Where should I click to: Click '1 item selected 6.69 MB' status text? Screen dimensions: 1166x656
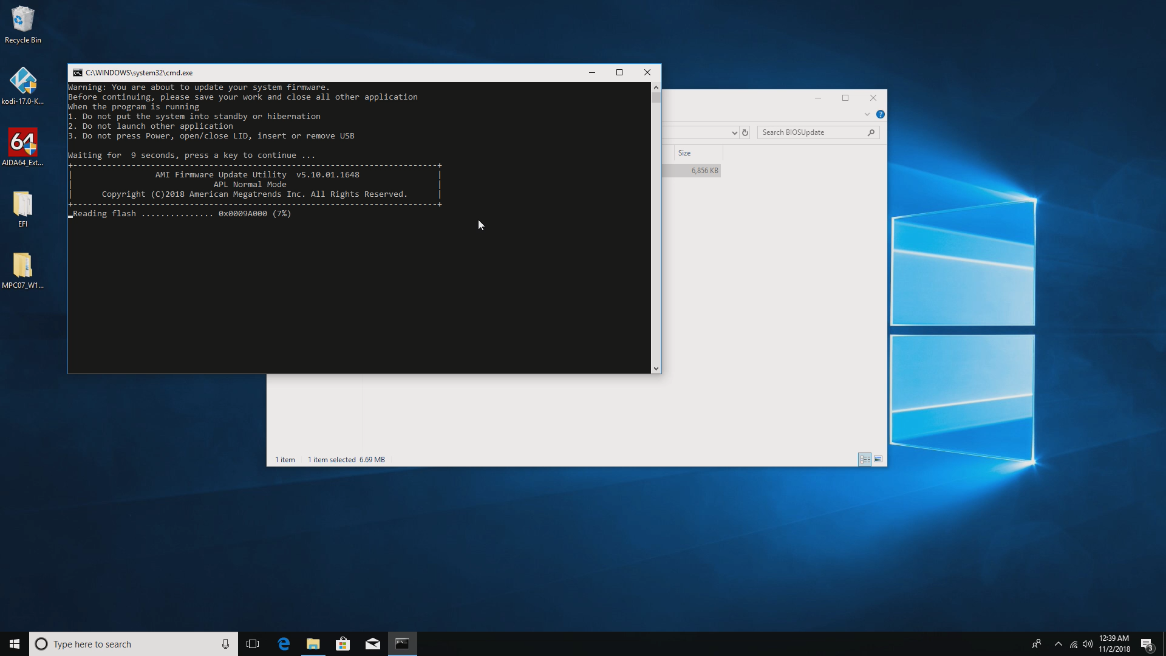(x=346, y=460)
